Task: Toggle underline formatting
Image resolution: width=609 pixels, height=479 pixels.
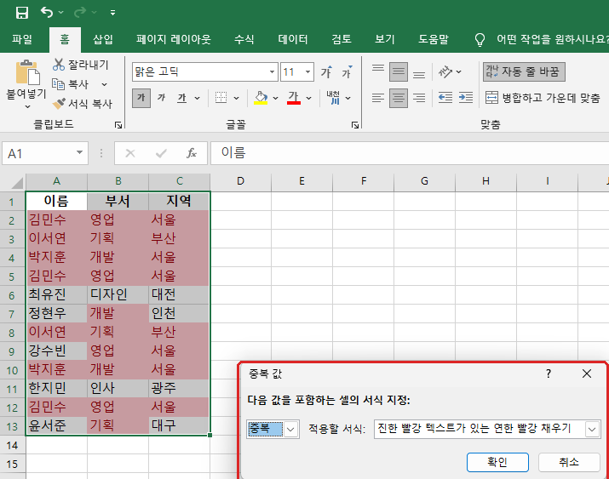Action: [181, 98]
